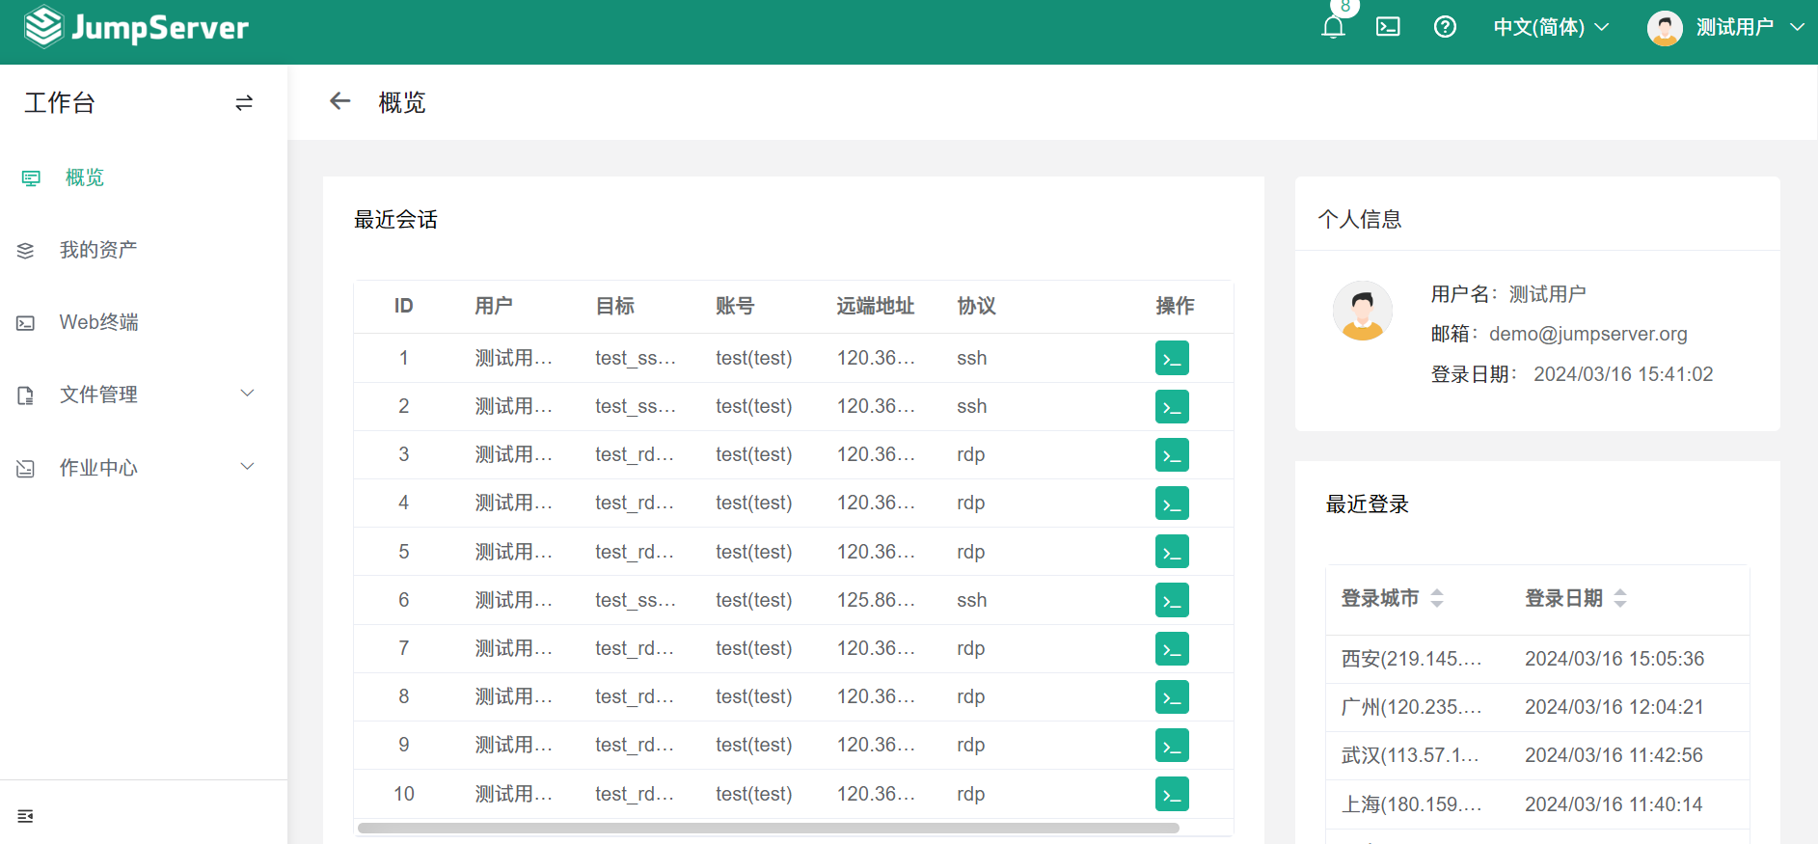The height and width of the screenshot is (844, 1818).
Task: Open the Web terminal icon in header
Action: tap(1388, 27)
